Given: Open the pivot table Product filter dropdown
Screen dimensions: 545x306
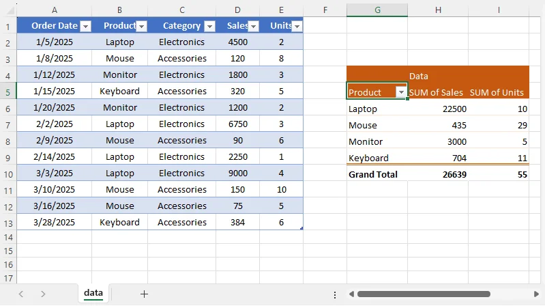Looking at the screenshot, I should 401,92.
